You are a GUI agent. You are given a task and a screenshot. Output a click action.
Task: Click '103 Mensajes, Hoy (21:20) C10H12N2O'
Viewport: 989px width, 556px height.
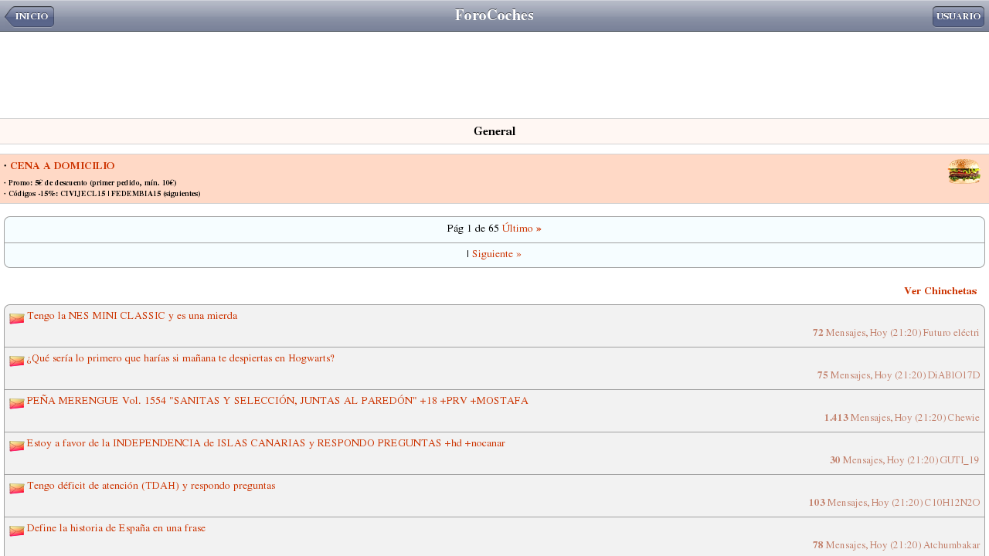895,503
